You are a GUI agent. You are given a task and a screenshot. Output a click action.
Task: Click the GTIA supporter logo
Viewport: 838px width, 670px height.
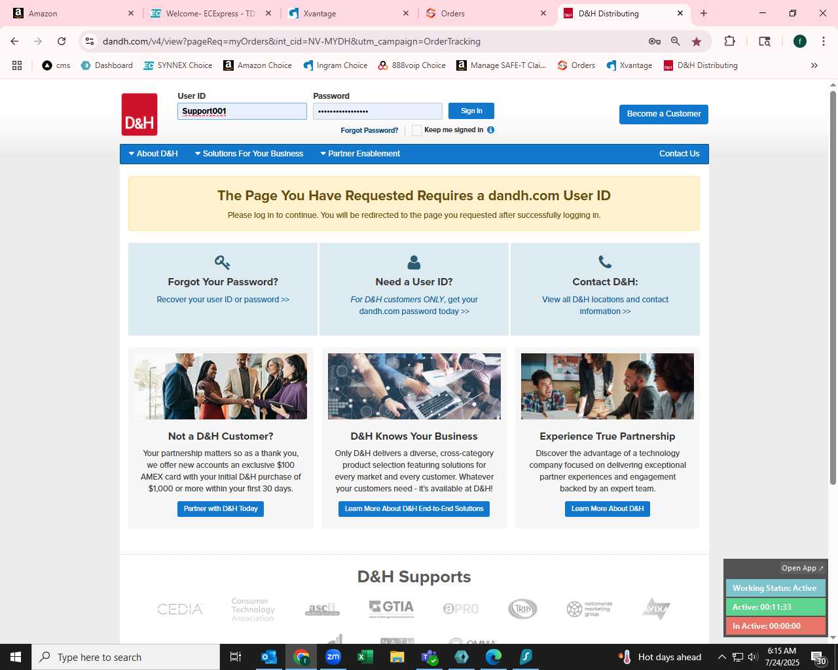pyautogui.click(x=392, y=608)
